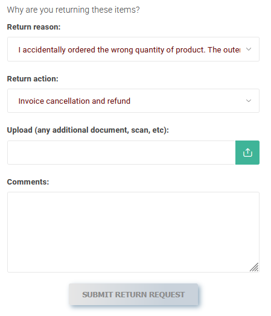Expand the list of return reasons
Image resolution: width=271 pixels, height=316 pixels.
click(x=133, y=49)
